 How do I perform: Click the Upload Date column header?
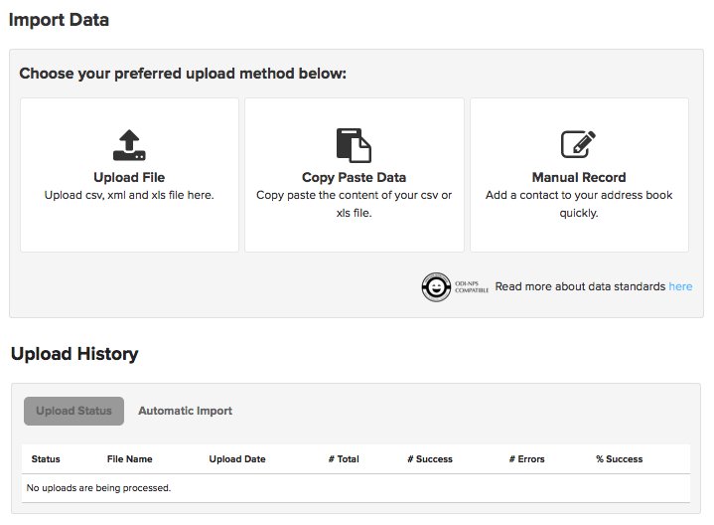pyautogui.click(x=237, y=459)
